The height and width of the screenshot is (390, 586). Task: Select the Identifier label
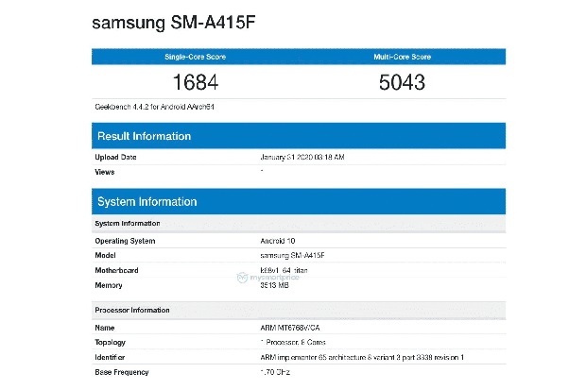point(110,358)
